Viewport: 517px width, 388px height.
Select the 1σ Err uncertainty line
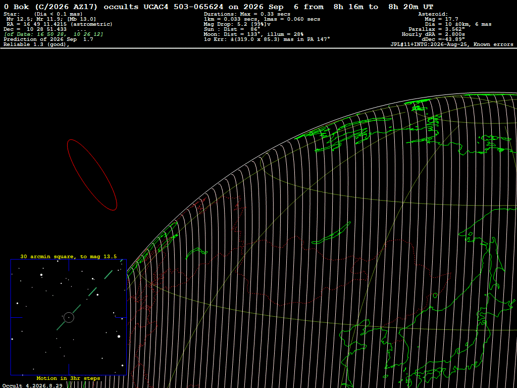(267, 39)
